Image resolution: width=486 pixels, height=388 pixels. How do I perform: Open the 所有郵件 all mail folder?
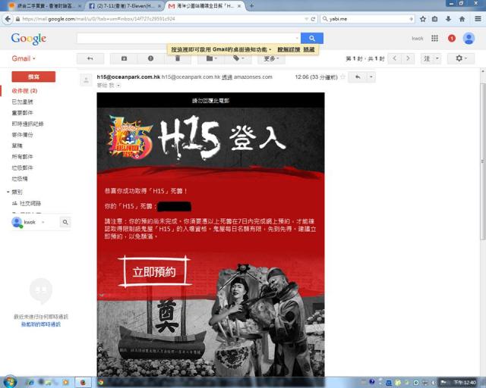22,157
